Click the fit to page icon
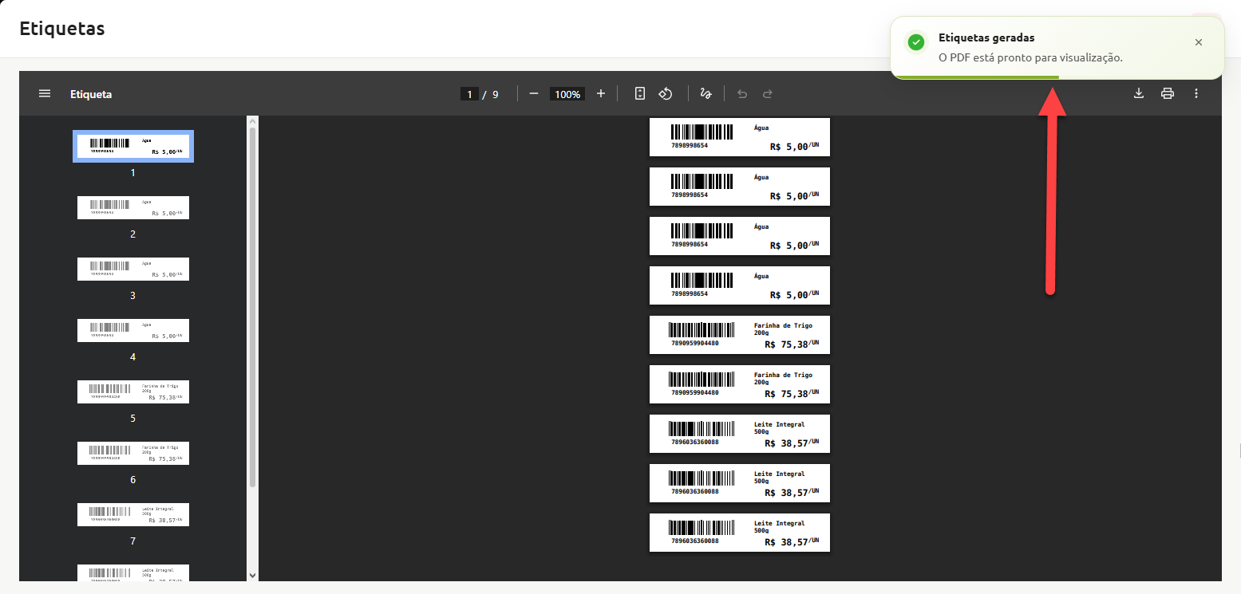 [x=639, y=94]
